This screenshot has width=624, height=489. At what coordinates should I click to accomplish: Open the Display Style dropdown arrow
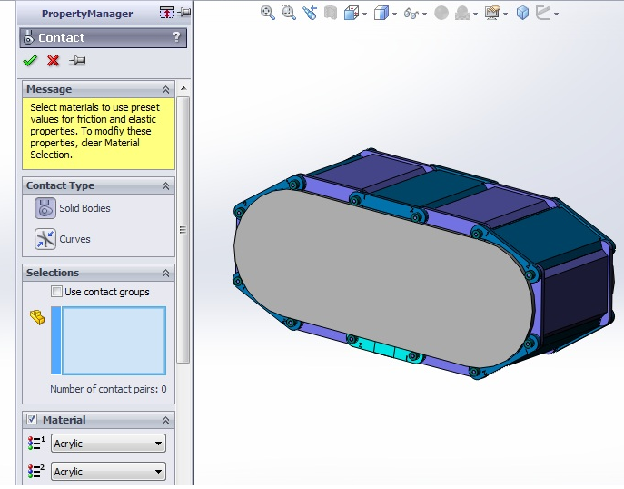395,14
